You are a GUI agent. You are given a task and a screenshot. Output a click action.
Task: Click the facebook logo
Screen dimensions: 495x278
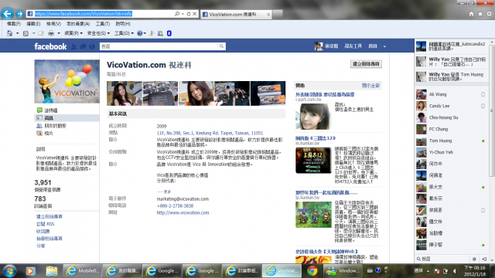(x=50, y=46)
